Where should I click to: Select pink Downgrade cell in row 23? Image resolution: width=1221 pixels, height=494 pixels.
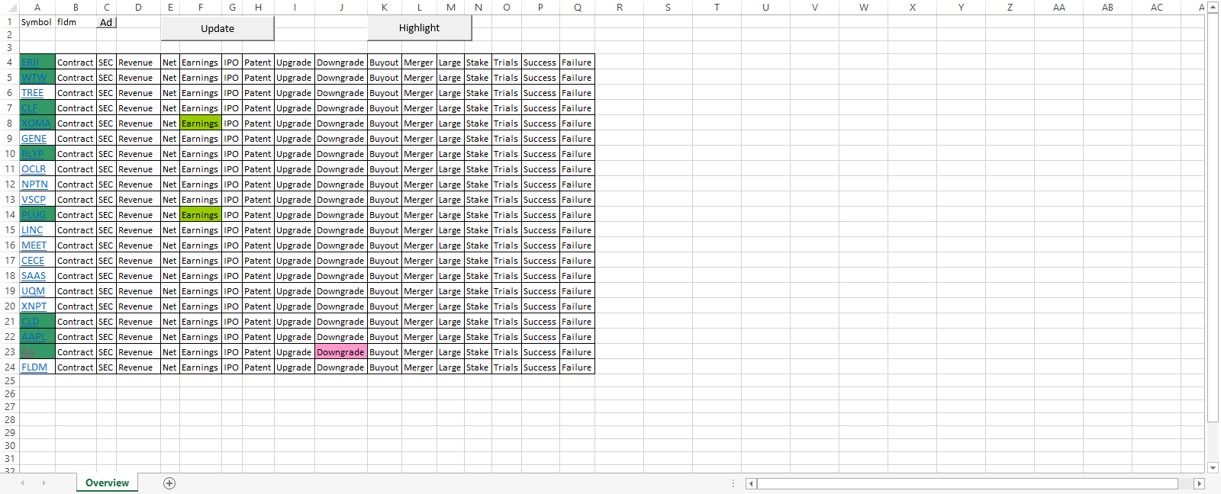pos(340,352)
